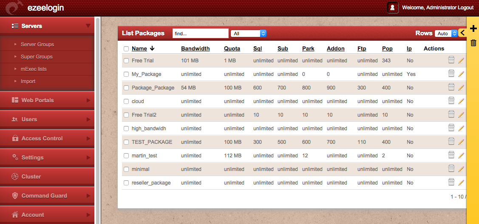
Task: Sort packages by Ftp column
Action: pos(362,48)
